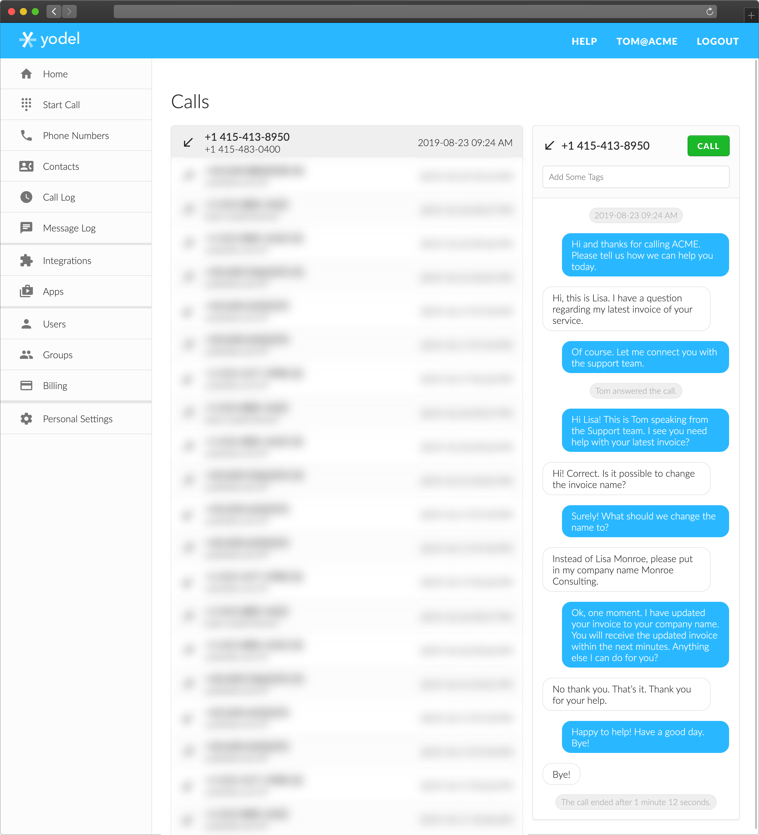Go to the Users menu item
The width and height of the screenshot is (759, 835).
[x=76, y=324]
